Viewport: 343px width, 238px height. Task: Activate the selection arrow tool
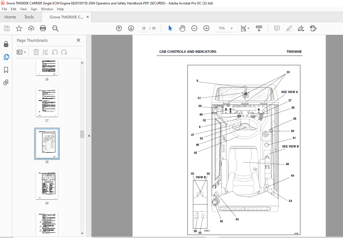[170, 28]
